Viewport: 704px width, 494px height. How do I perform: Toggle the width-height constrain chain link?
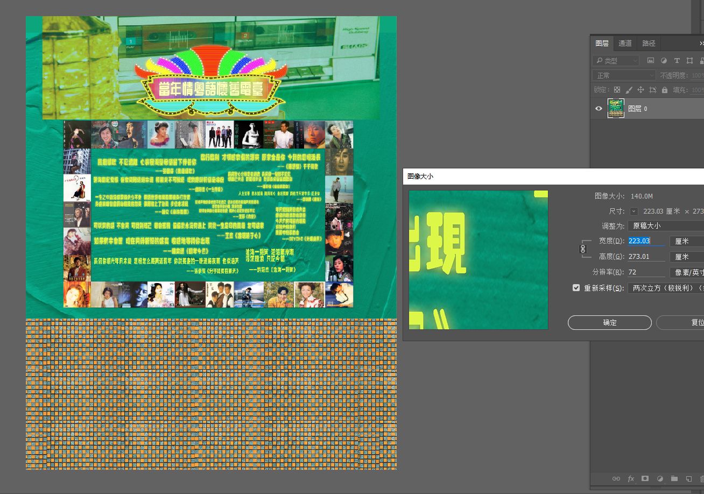[582, 249]
